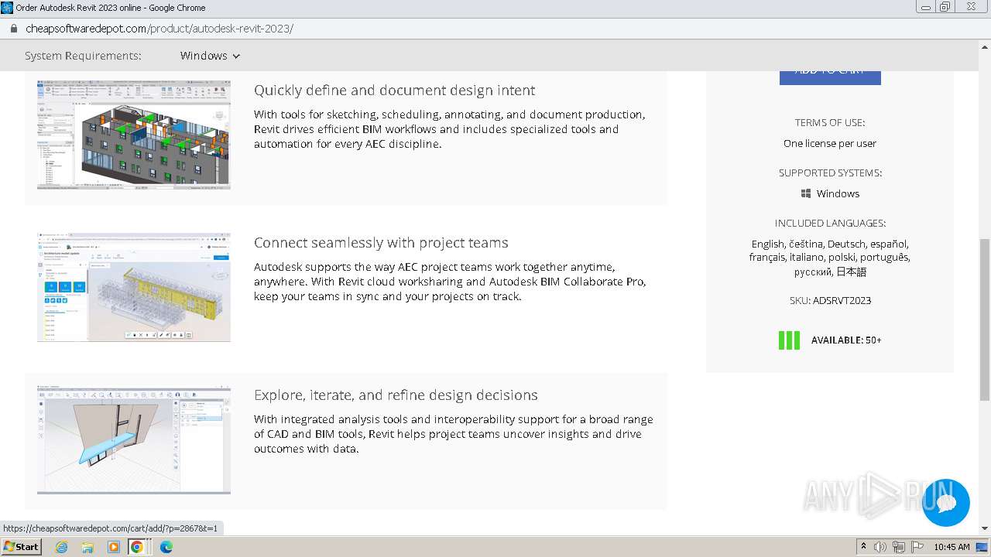The image size is (991, 557).
Task: Click the Action Center flag tray icon
Action: coord(917,547)
